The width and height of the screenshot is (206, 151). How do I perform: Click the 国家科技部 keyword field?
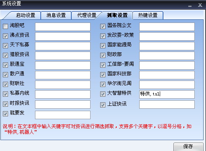click(167, 75)
